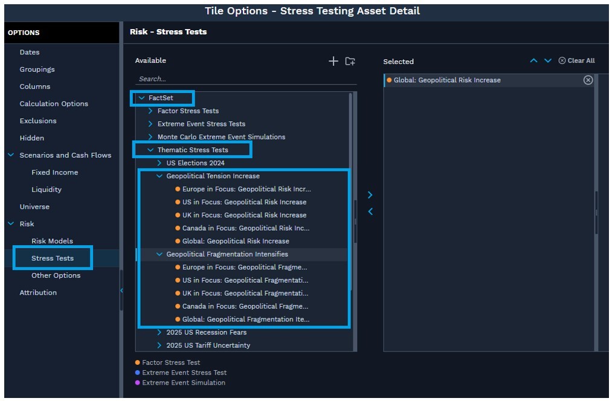
Task: Move selected item up with up arrow
Action: pos(533,60)
